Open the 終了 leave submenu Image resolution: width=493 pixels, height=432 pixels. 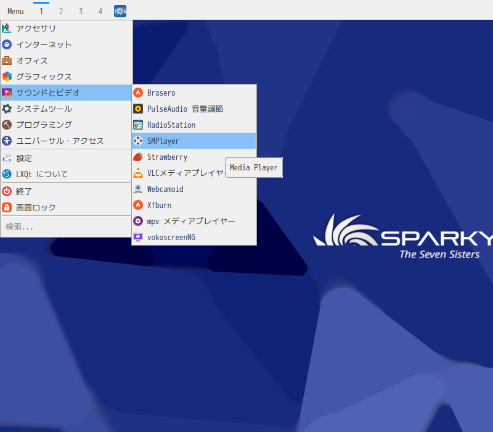coord(66,191)
